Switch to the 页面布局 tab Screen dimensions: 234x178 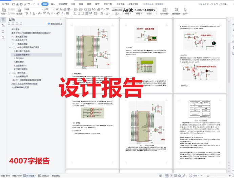click(x=63, y=4)
